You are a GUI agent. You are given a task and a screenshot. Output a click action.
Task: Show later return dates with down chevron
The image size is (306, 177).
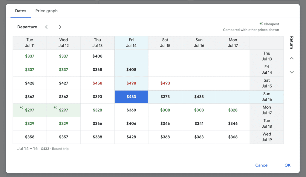tap(292, 72)
